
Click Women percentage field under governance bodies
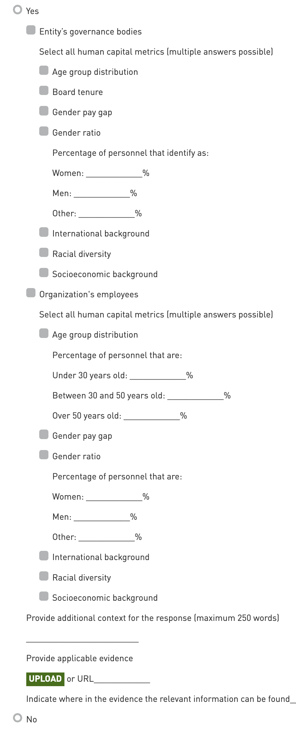[114, 173]
